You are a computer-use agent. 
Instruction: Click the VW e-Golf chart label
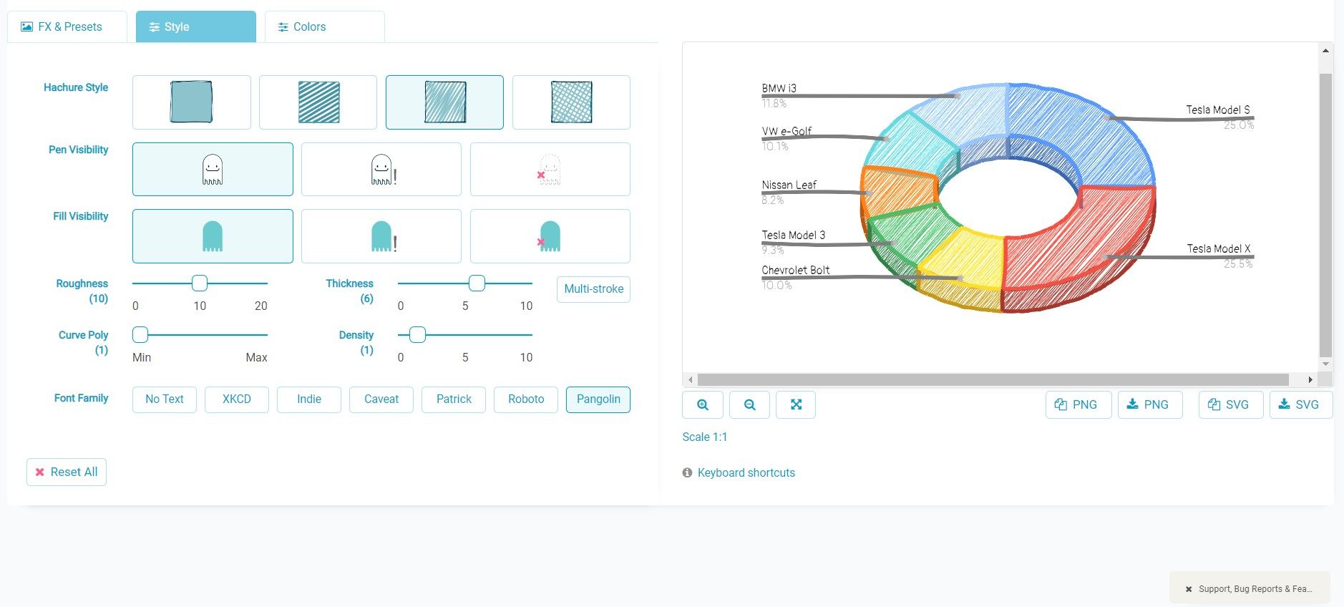(x=787, y=131)
